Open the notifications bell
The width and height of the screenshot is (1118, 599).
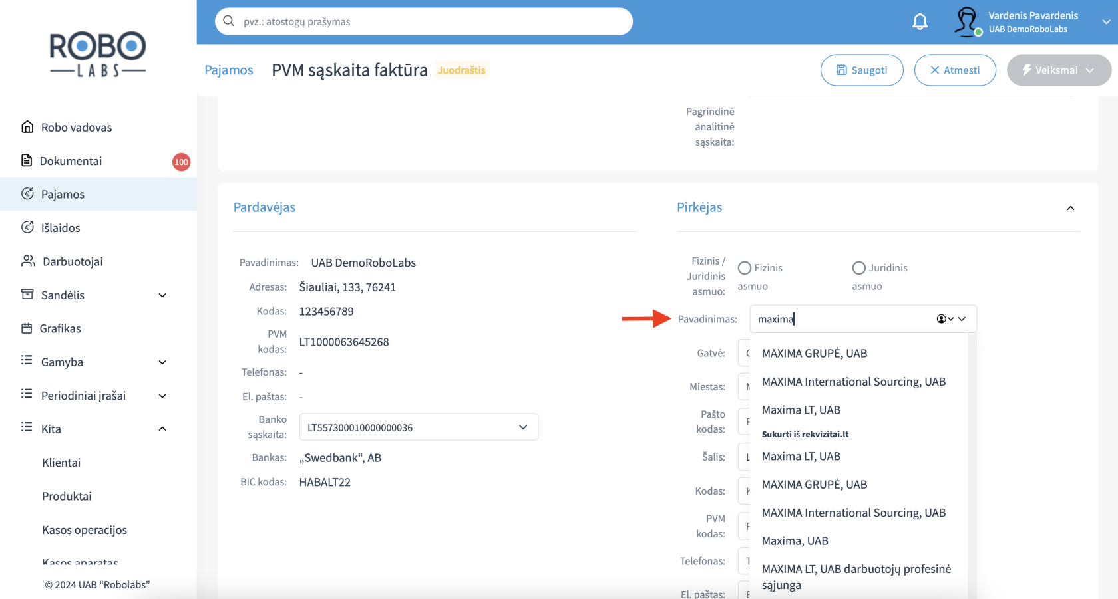click(x=920, y=22)
